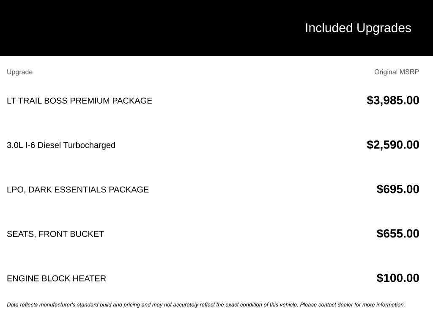Select the ENGINE BLOCK HEATER label
The height and width of the screenshot is (325, 433).
[56, 278]
